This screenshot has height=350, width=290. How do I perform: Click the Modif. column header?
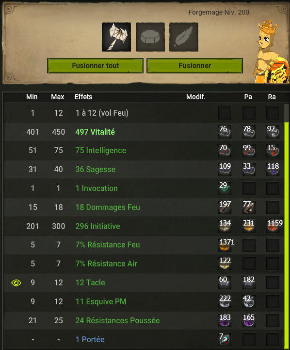point(196,97)
